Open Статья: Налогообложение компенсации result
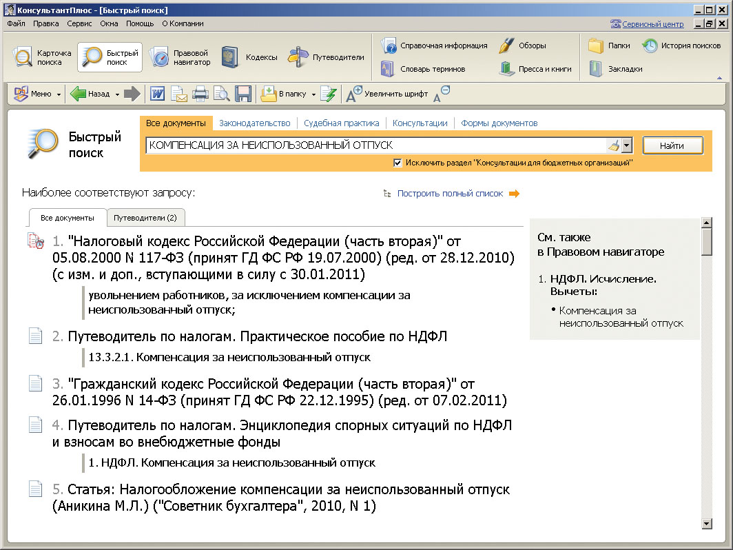This screenshot has height=550, width=733. tap(280, 498)
